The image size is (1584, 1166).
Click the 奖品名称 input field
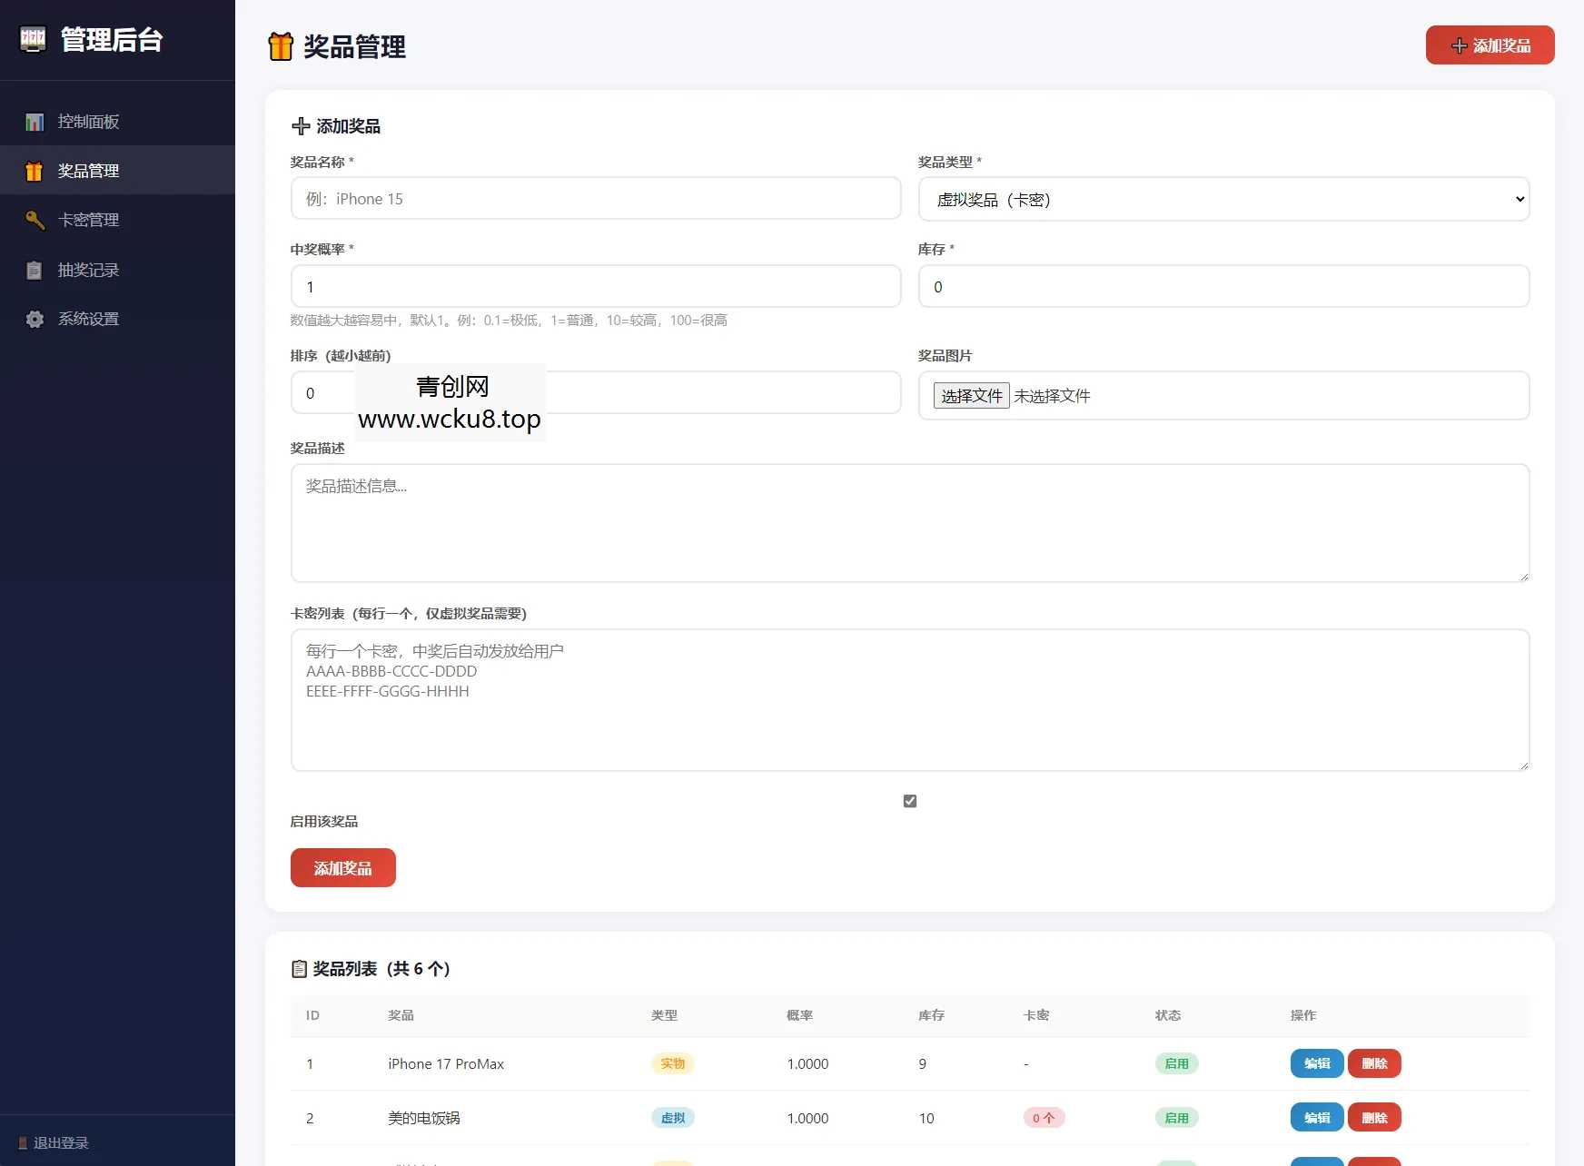point(596,198)
